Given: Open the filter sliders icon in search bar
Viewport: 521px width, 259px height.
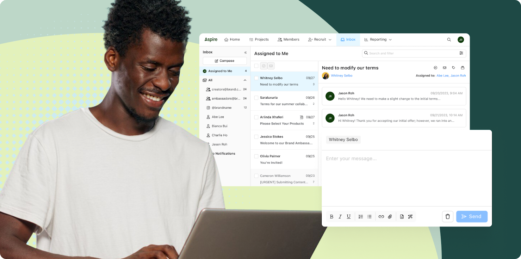Looking at the screenshot, I should click(461, 53).
